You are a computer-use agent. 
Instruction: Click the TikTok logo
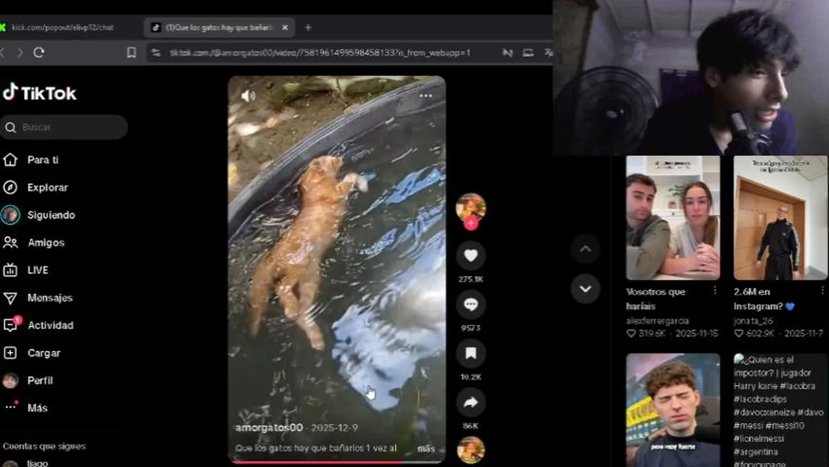(40, 93)
